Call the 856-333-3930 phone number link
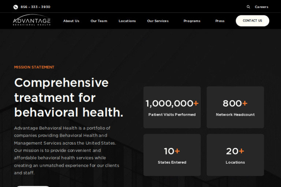 pyautogui.click(x=35, y=7)
